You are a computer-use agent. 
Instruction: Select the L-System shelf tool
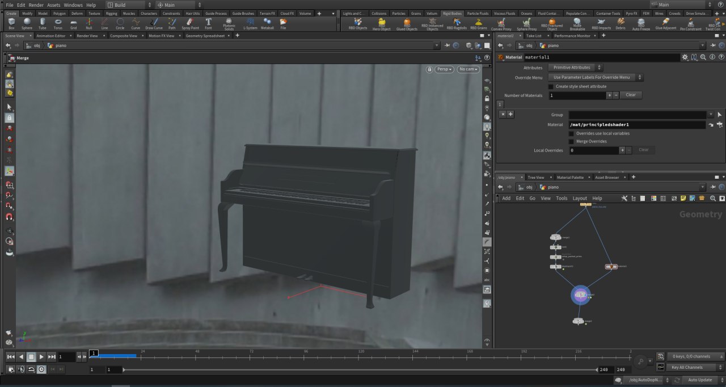pos(250,23)
